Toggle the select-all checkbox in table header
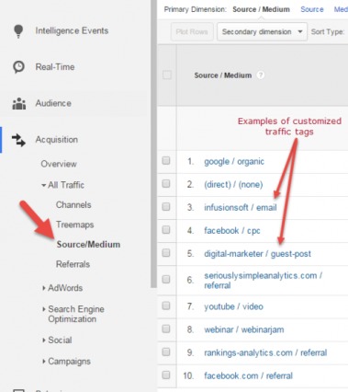Screen dimensions: 348x392 (x=167, y=75)
